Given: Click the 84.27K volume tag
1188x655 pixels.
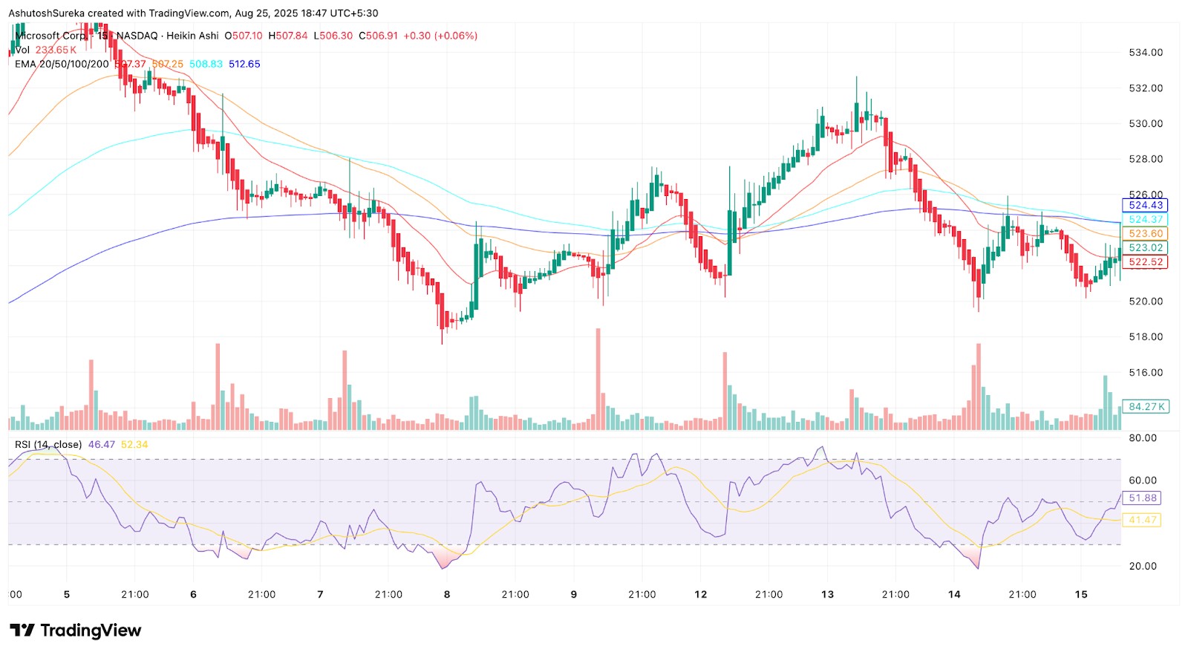Looking at the screenshot, I should pyautogui.click(x=1146, y=407).
